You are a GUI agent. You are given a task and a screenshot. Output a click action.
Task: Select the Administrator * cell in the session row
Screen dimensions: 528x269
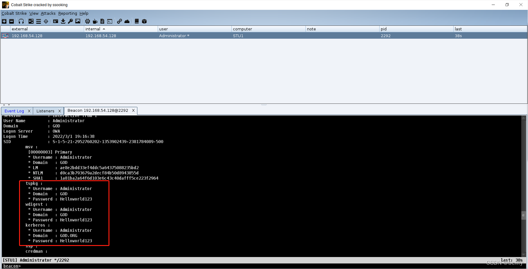[195, 36]
